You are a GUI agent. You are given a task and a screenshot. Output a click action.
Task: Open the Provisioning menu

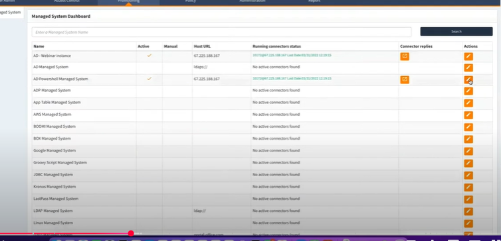[128, 1]
